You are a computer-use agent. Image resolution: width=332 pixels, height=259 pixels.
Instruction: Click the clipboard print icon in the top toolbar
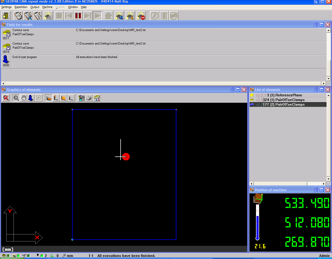click(x=18, y=16)
